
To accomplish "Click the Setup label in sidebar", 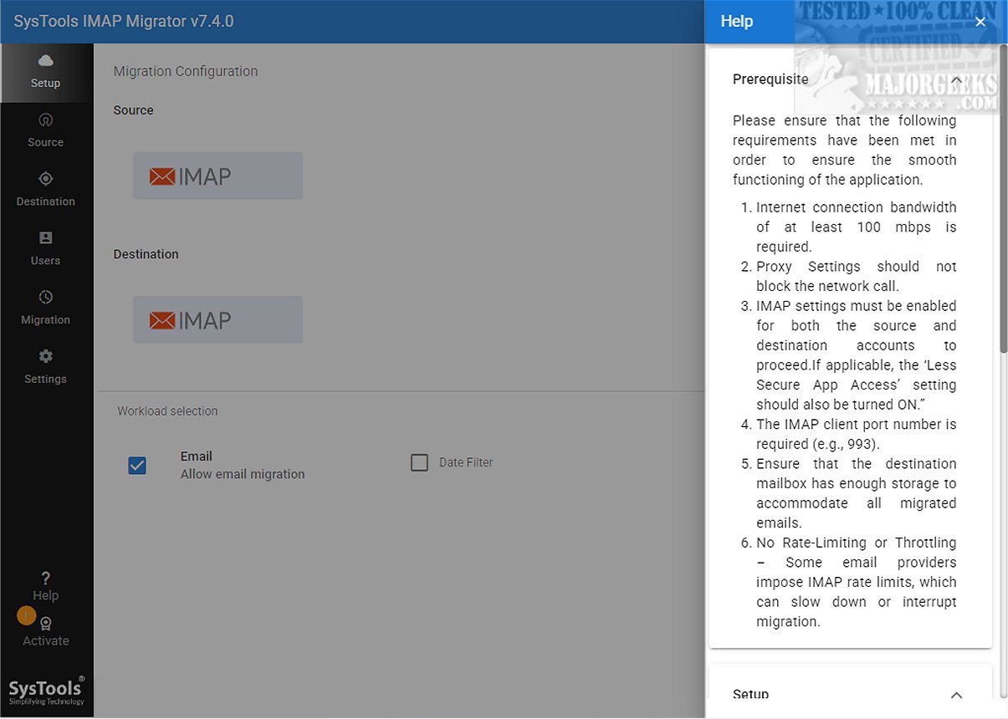I will [x=46, y=83].
